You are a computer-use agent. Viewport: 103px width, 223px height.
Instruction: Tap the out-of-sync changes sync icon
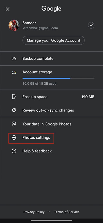click(x=14, y=110)
